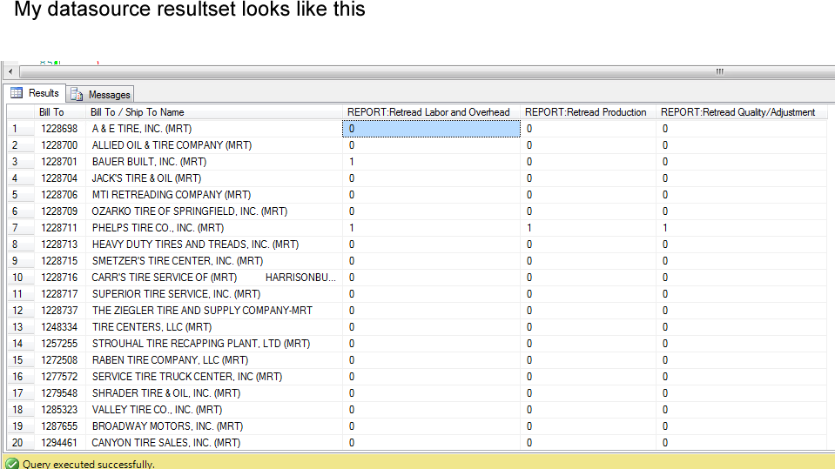Click Bill To value 1228704
The height and width of the screenshot is (469, 835).
click(59, 178)
